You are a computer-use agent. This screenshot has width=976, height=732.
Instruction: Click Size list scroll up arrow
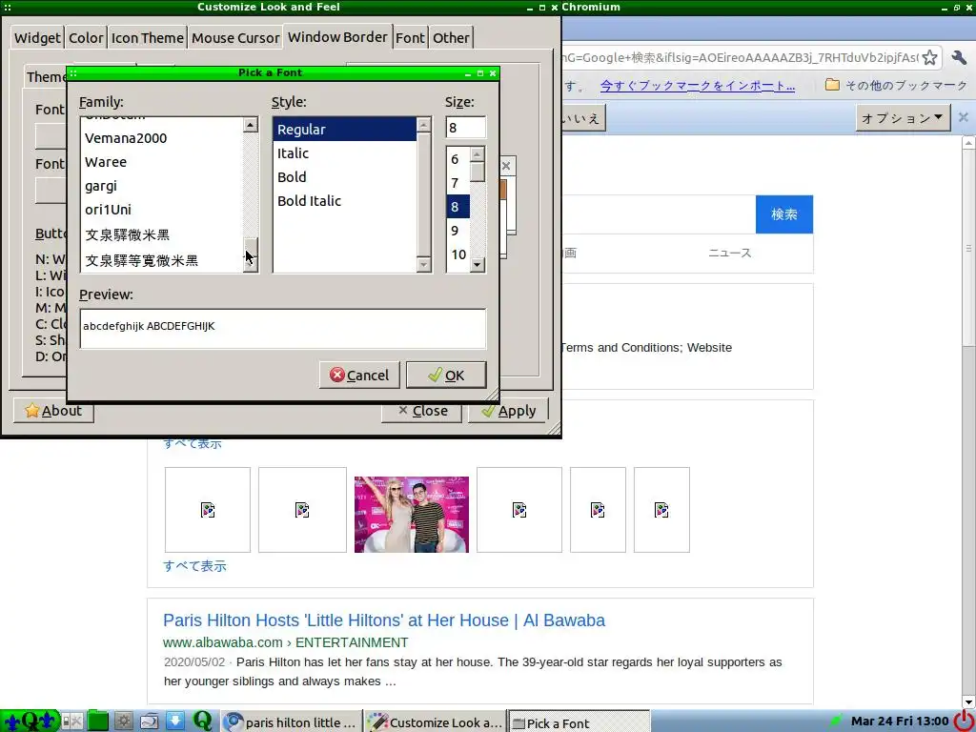click(478, 153)
